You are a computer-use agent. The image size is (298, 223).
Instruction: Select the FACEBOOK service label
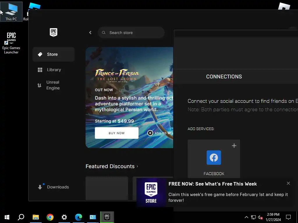(x=214, y=174)
